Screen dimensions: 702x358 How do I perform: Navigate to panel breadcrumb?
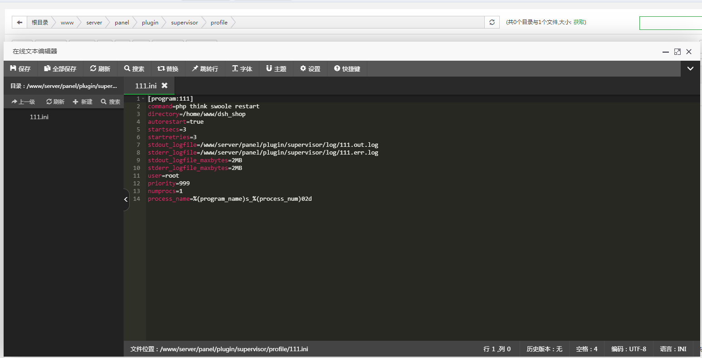tap(122, 22)
